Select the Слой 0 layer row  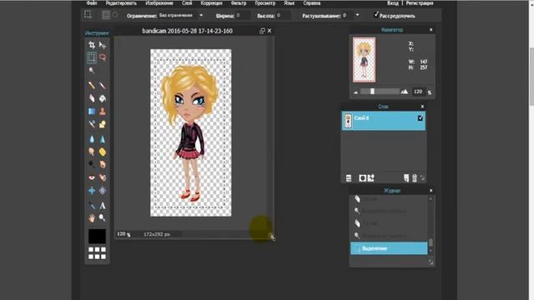click(x=384, y=121)
